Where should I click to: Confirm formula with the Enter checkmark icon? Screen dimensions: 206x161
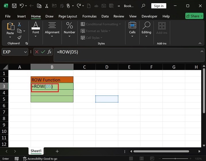pyautogui.click(x=43, y=52)
